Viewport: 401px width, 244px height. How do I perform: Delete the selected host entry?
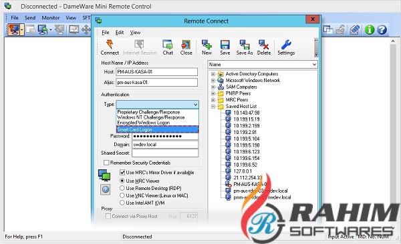[264, 47]
